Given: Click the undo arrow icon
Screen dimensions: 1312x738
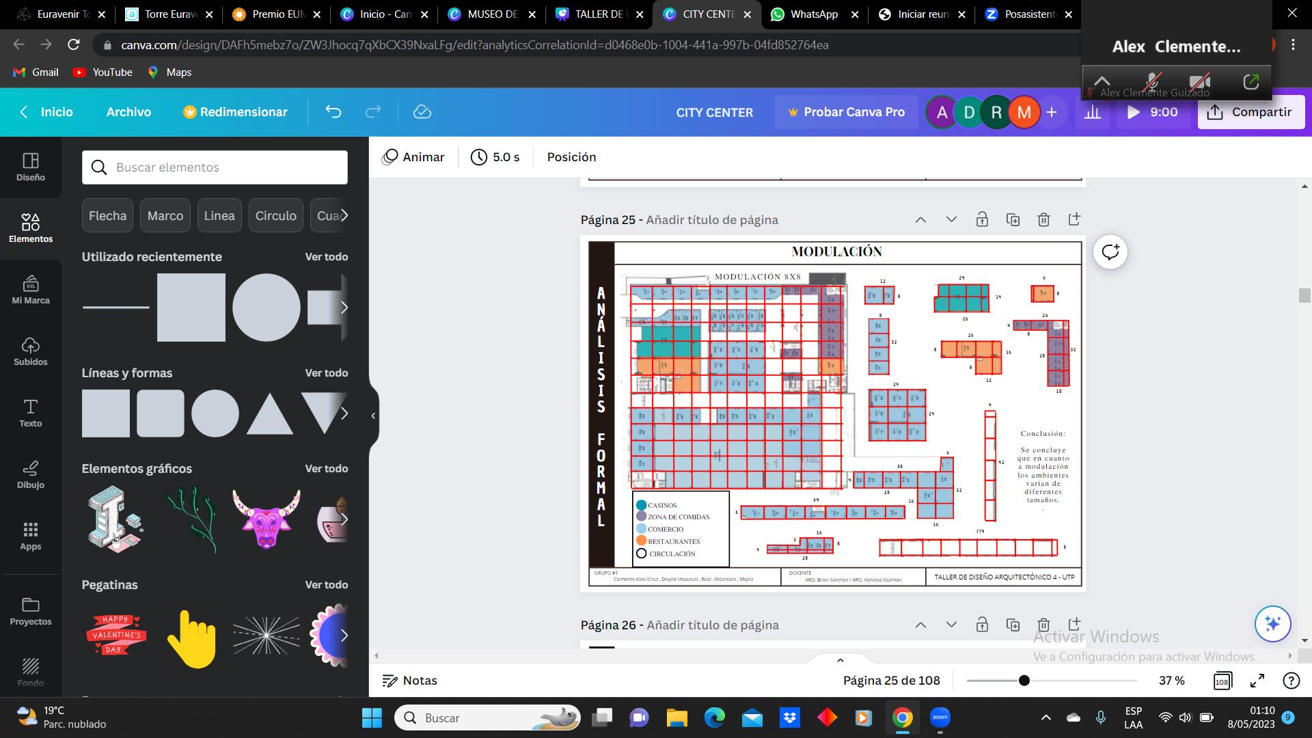Looking at the screenshot, I should 333,112.
